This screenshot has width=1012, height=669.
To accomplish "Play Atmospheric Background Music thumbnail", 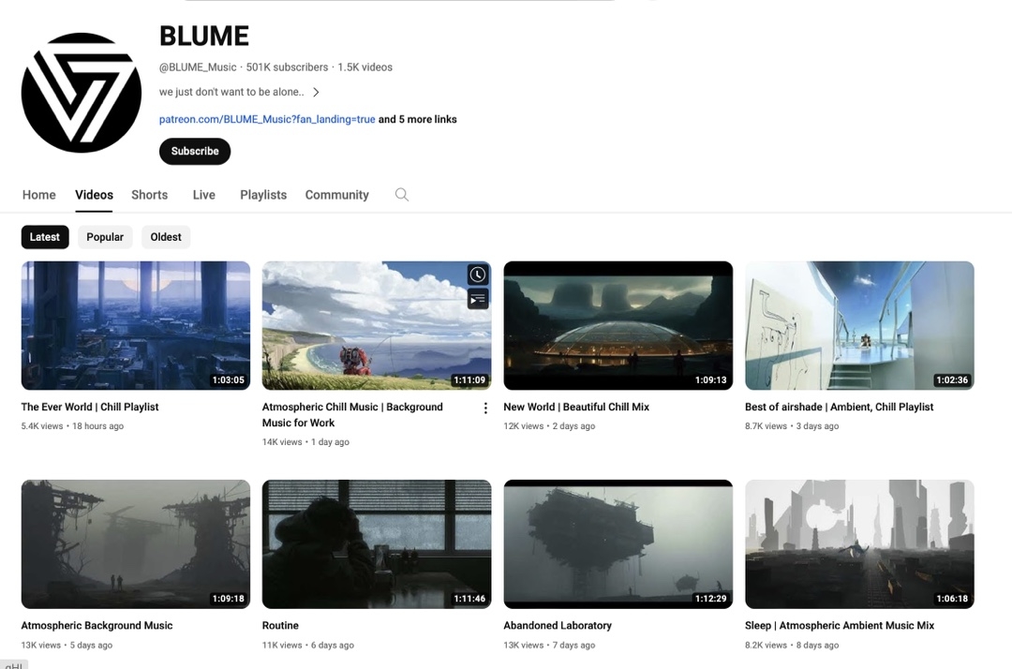I will coord(136,543).
